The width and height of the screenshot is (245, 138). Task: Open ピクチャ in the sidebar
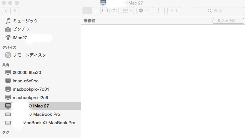(x=40, y=29)
